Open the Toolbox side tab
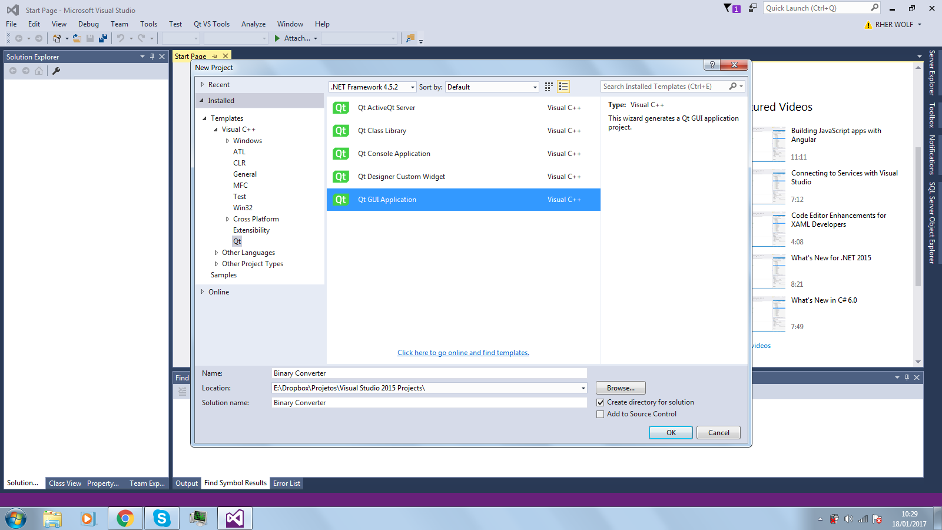The width and height of the screenshot is (942, 530). tap(932, 115)
